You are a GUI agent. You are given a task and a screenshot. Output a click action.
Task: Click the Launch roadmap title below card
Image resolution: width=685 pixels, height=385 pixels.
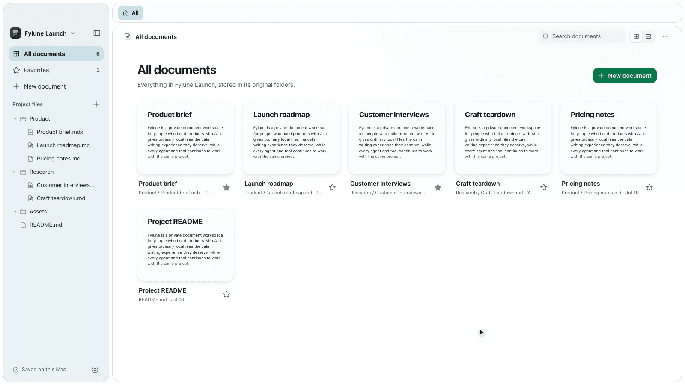click(269, 184)
